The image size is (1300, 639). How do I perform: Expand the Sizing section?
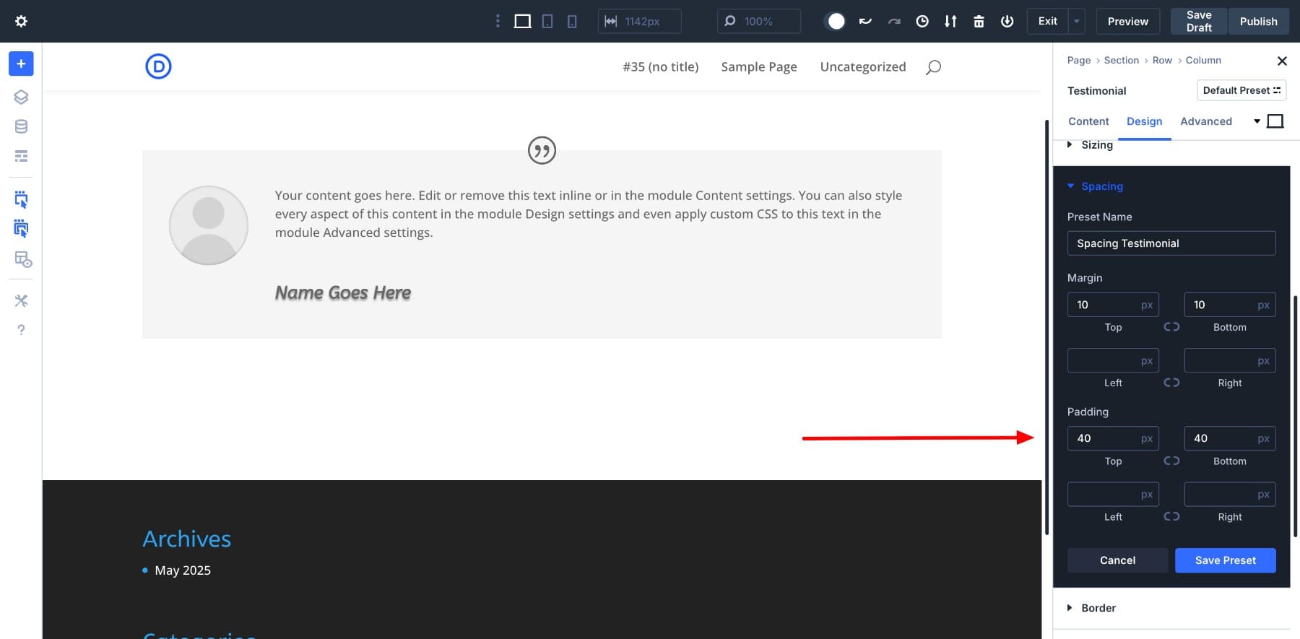(x=1096, y=145)
